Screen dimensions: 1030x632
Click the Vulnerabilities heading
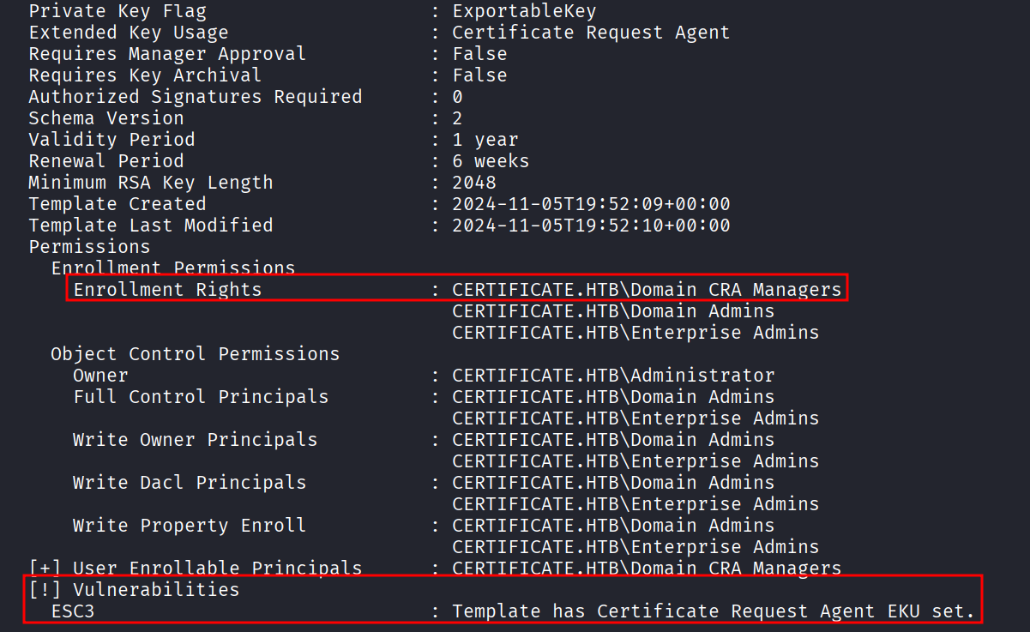pyautogui.click(x=156, y=590)
